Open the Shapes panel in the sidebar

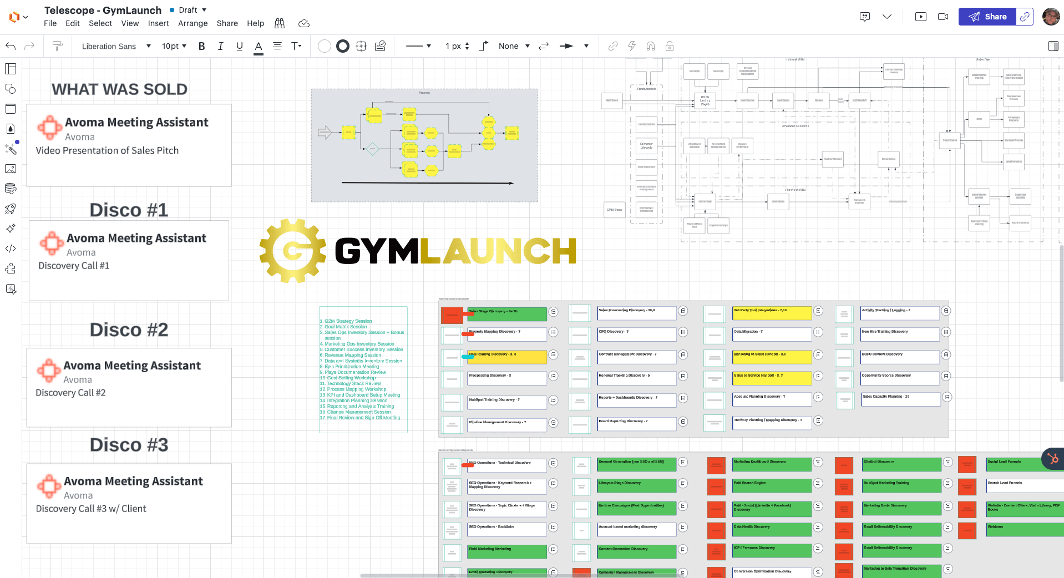coord(11,89)
